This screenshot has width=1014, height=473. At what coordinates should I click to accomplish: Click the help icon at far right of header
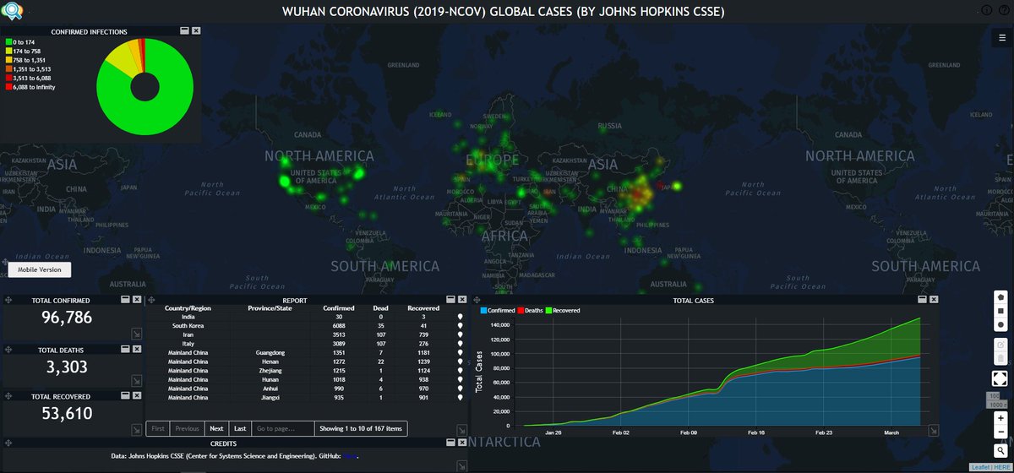[x=1003, y=11]
